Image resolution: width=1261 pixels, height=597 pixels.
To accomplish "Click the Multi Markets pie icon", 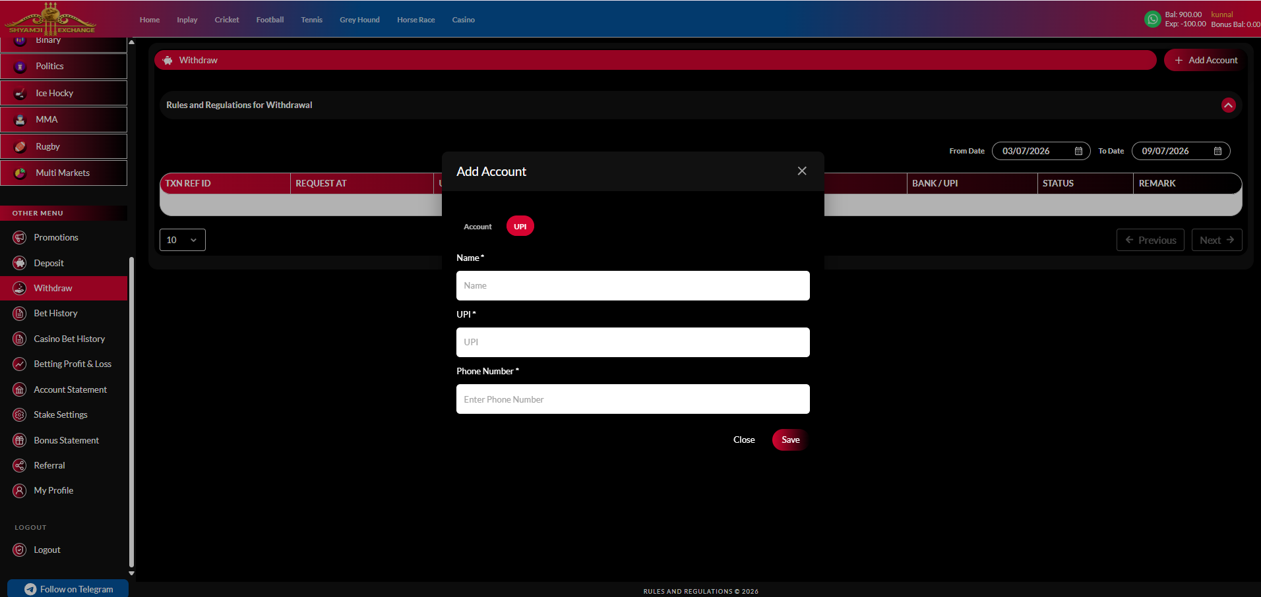I will pos(20,173).
